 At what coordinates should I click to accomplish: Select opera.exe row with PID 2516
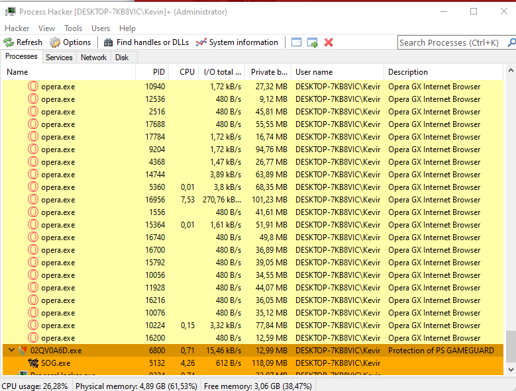(x=253, y=112)
